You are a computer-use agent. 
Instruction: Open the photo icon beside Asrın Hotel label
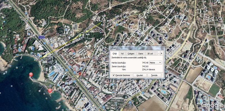(x=35, y=60)
